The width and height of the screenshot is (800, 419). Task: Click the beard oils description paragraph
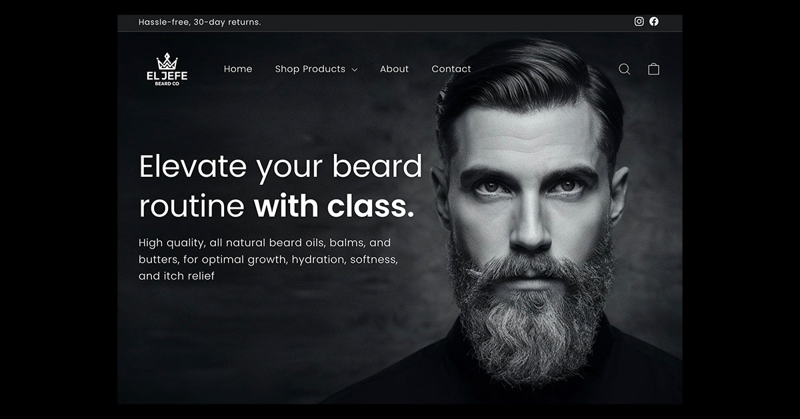[269, 259]
